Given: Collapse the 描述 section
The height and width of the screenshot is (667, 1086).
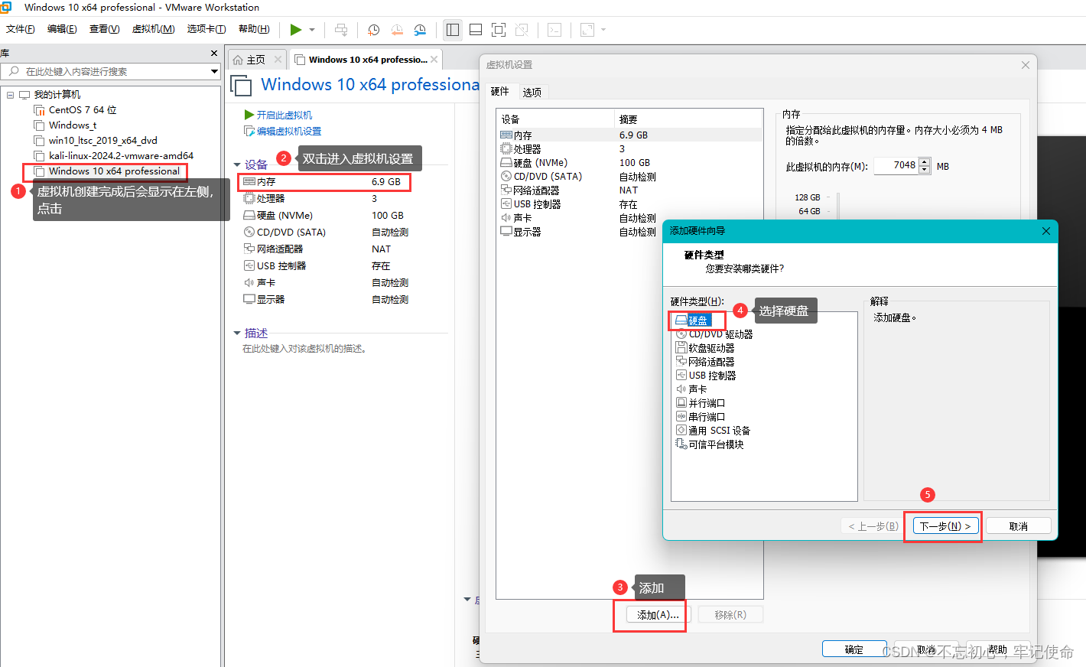Looking at the screenshot, I should coord(237,333).
